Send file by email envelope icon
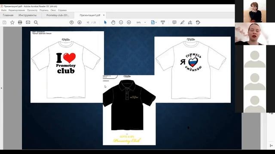 tap(28, 22)
